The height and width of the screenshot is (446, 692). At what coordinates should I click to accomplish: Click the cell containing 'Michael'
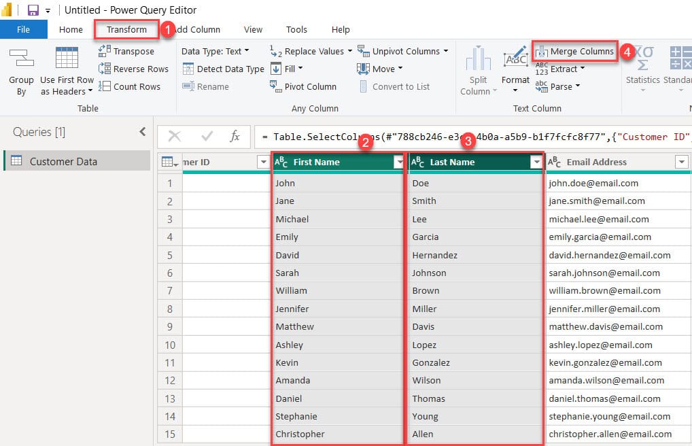[x=338, y=219]
